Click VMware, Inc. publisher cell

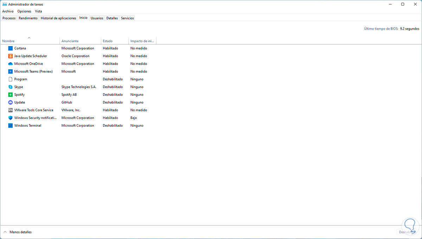coord(71,110)
